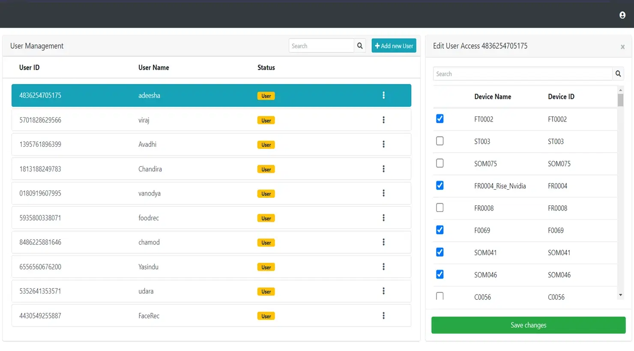Click the user name Avadhi
This screenshot has width=634, height=351.
pos(147,144)
